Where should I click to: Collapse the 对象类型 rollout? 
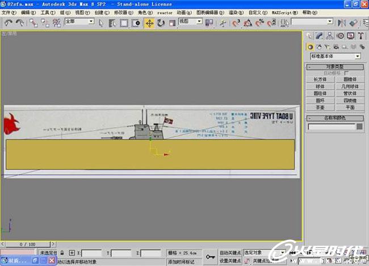[x=335, y=67]
